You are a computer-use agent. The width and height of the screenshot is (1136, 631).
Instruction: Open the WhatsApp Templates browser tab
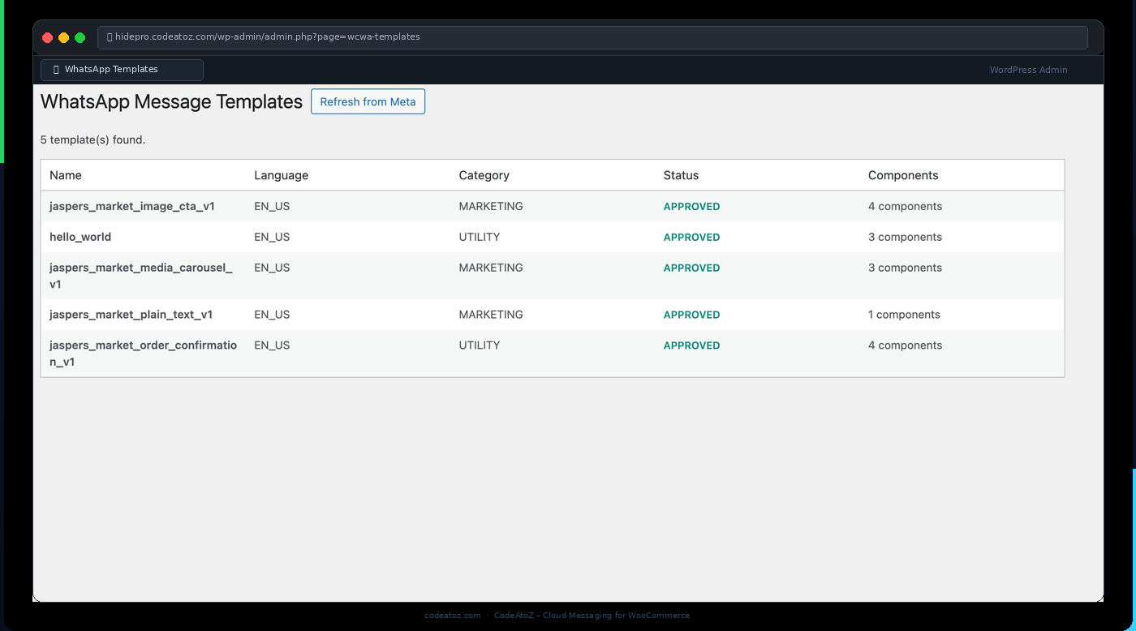pyautogui.click(x=122, y=70)
